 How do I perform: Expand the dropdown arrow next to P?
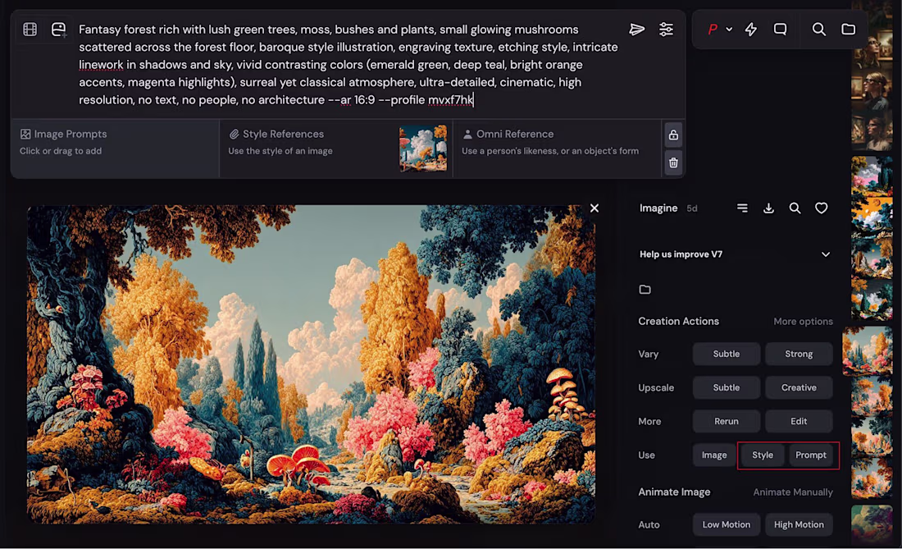(x=729, y=30)
